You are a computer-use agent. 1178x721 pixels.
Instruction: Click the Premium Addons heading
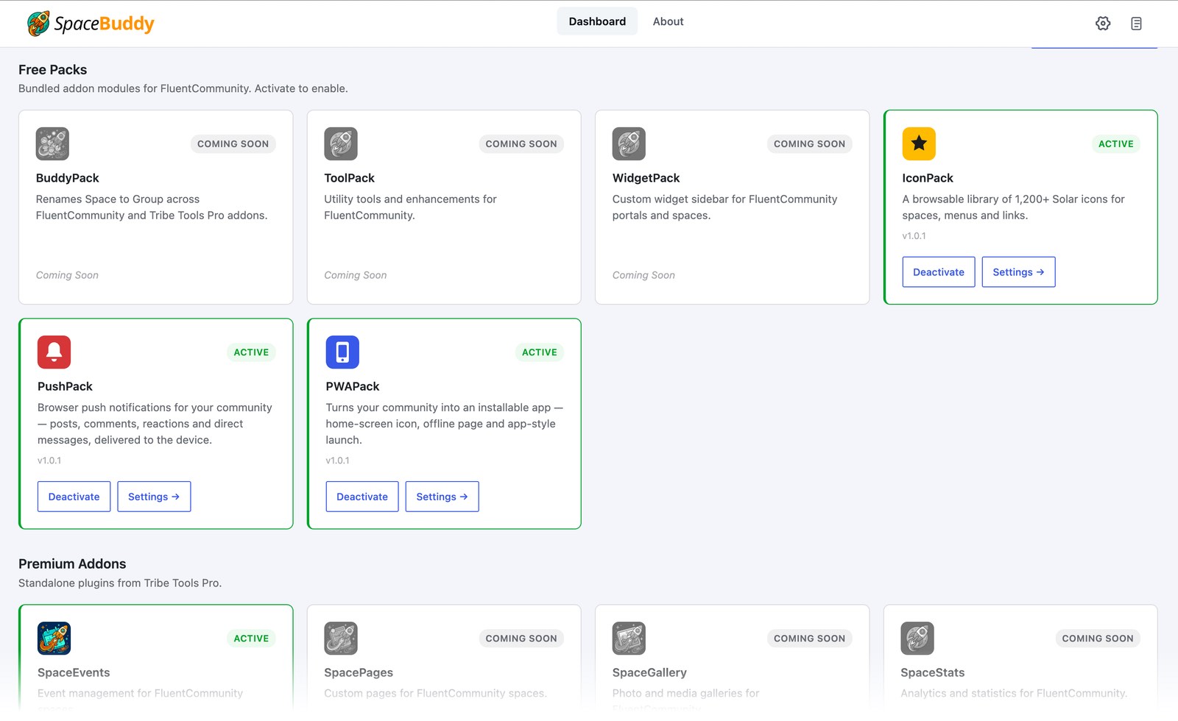point(72,564)
